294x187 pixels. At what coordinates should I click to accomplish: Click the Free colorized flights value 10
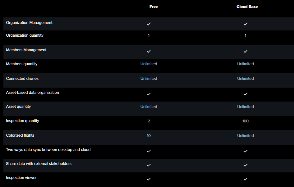point(149,136)
